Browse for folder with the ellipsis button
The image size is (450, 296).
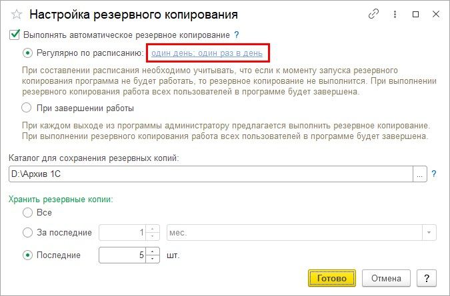[419, 174]
